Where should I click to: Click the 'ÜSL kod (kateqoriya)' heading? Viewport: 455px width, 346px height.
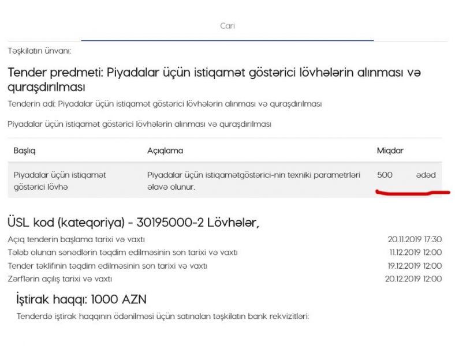(133, 223)
